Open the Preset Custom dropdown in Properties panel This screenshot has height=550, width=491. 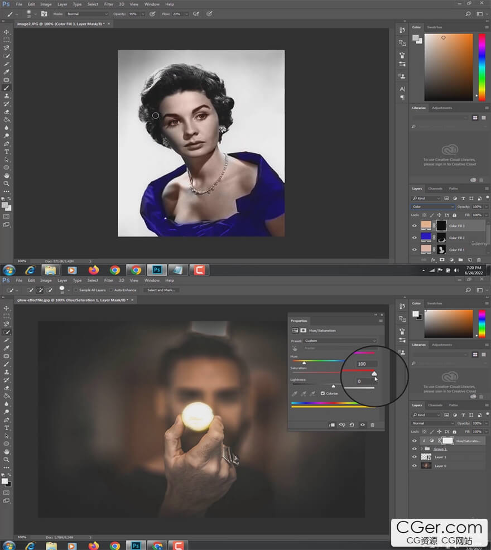coord(340,341)
